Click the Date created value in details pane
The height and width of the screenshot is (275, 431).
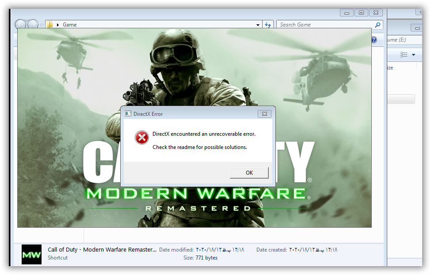313,250
